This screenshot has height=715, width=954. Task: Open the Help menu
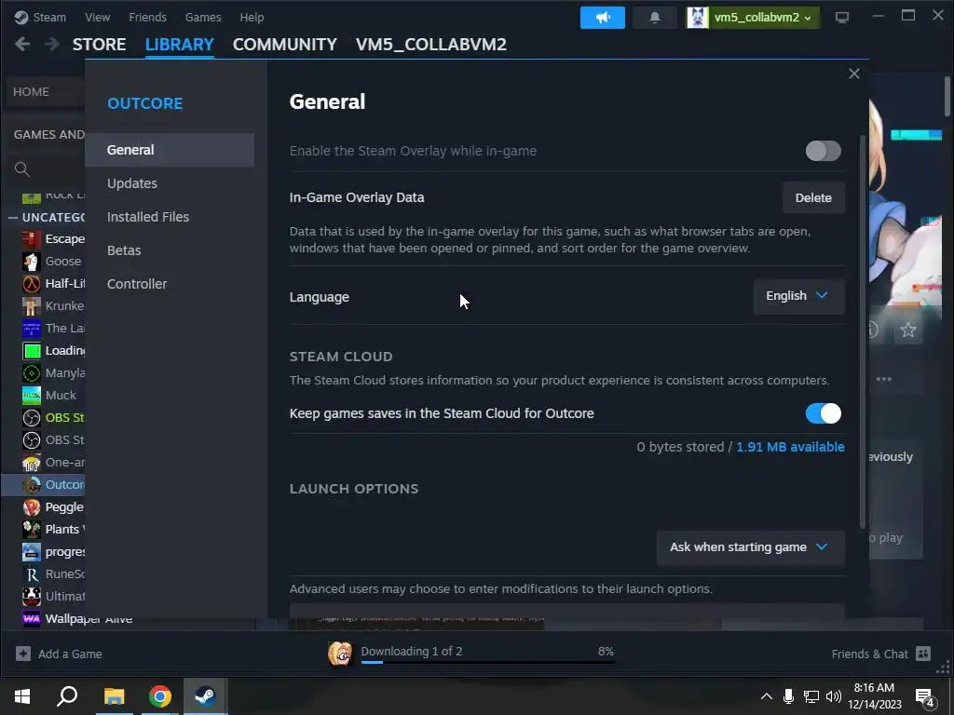coord(252,17)
